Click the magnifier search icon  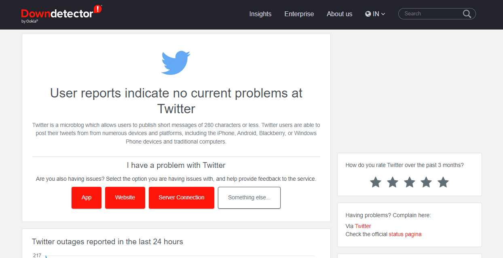(467, 14)
